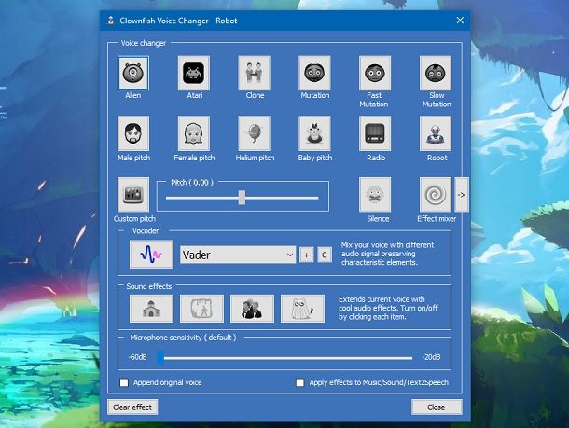Viewport: 569px width, 428px height.
Task: Click the Close button at bottom
Action: pyautogui.click(x=437, y=407)
